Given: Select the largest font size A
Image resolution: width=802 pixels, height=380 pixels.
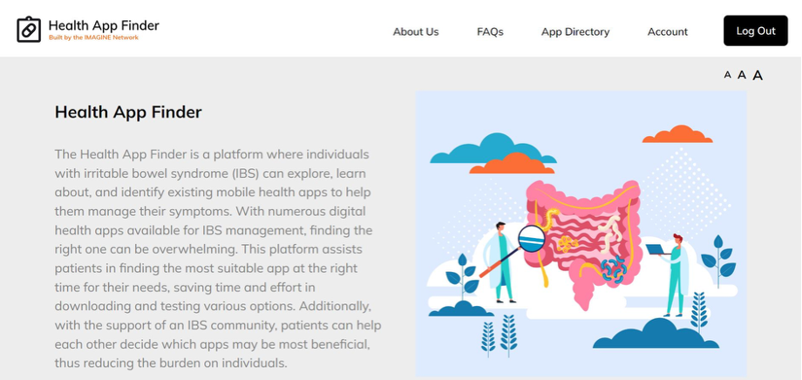Looking at the screenshot, I should point(758,75).
